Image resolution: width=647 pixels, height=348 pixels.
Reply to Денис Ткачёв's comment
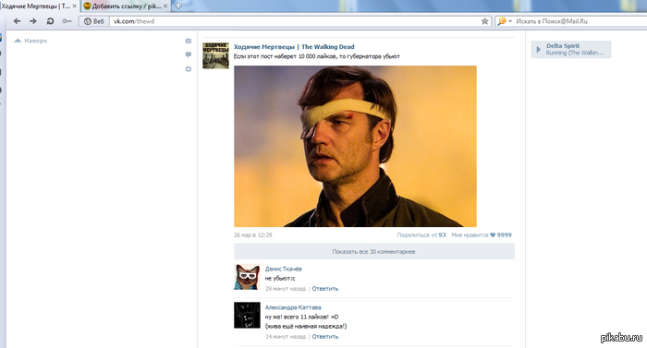[325, 289]
